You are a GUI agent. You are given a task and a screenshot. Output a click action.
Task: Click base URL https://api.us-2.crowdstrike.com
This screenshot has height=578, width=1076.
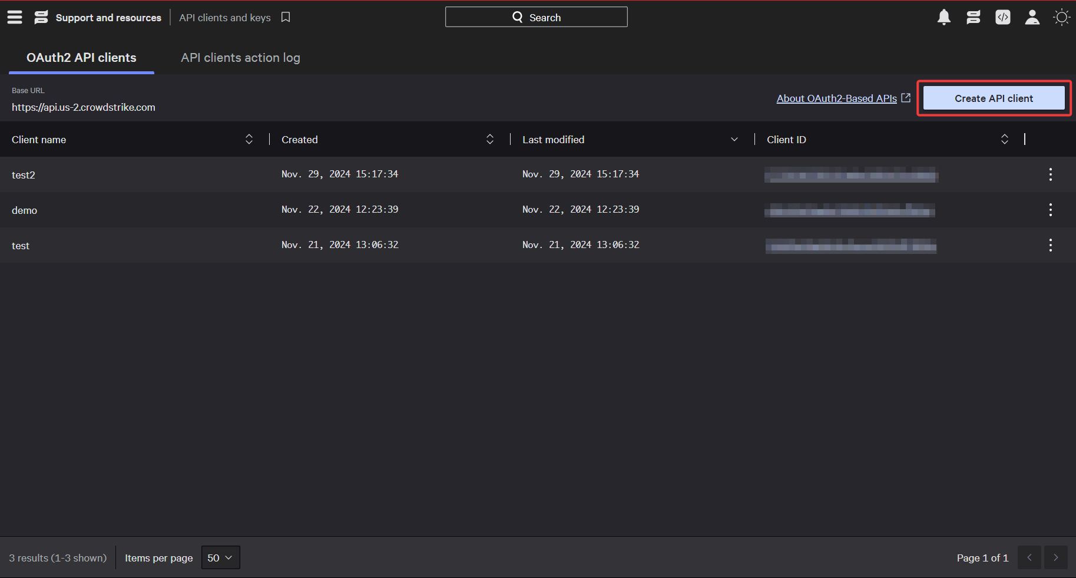click(x=84, y=107)
